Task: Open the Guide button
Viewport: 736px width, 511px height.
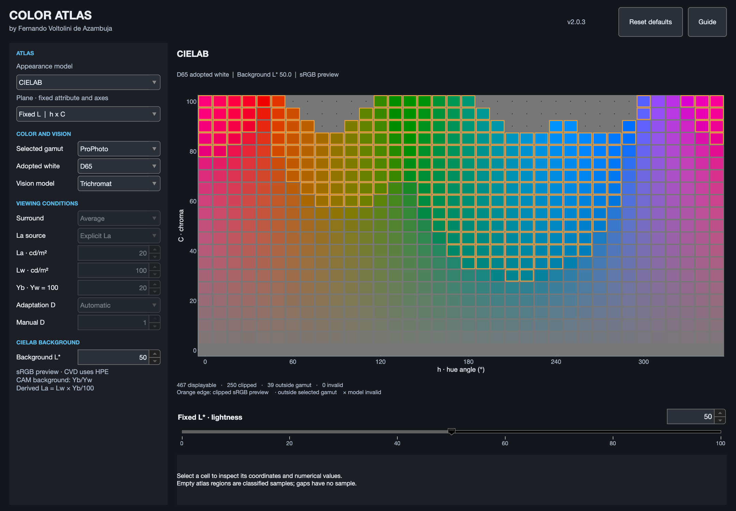Action: 707,22
